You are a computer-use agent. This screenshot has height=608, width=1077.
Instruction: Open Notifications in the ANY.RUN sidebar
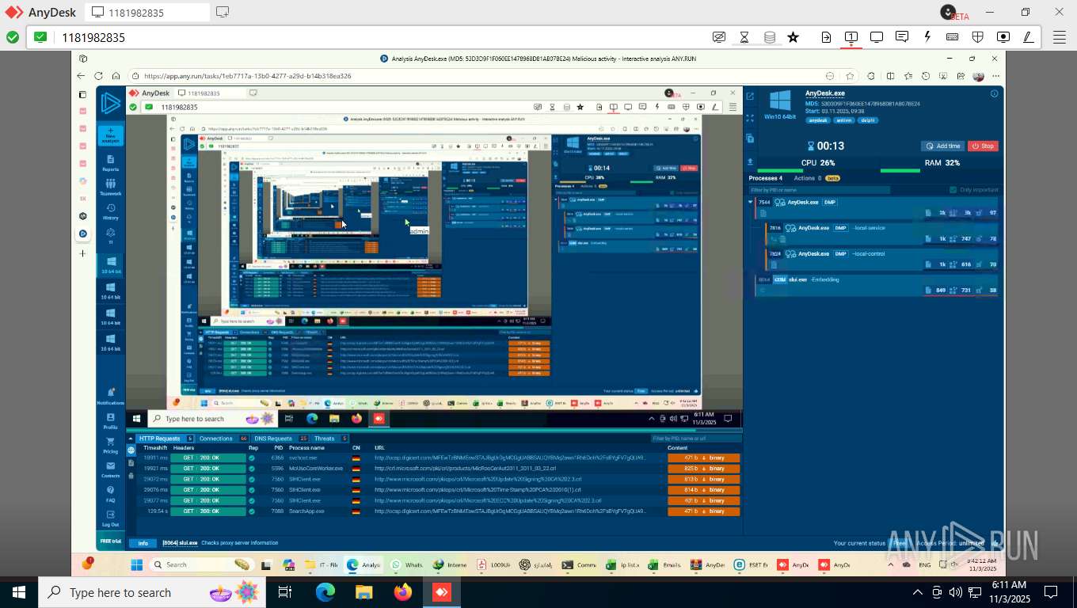click(x=110, y=397)
